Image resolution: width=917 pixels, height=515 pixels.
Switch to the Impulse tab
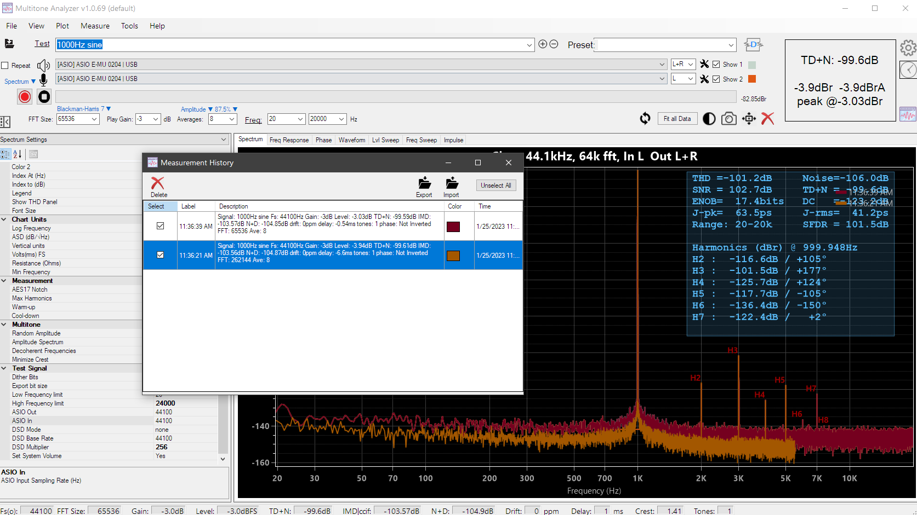pyautogui.click(x=453, y=140)
